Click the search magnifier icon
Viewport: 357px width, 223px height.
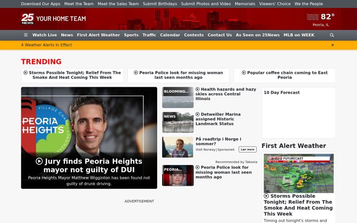point(332,35)
